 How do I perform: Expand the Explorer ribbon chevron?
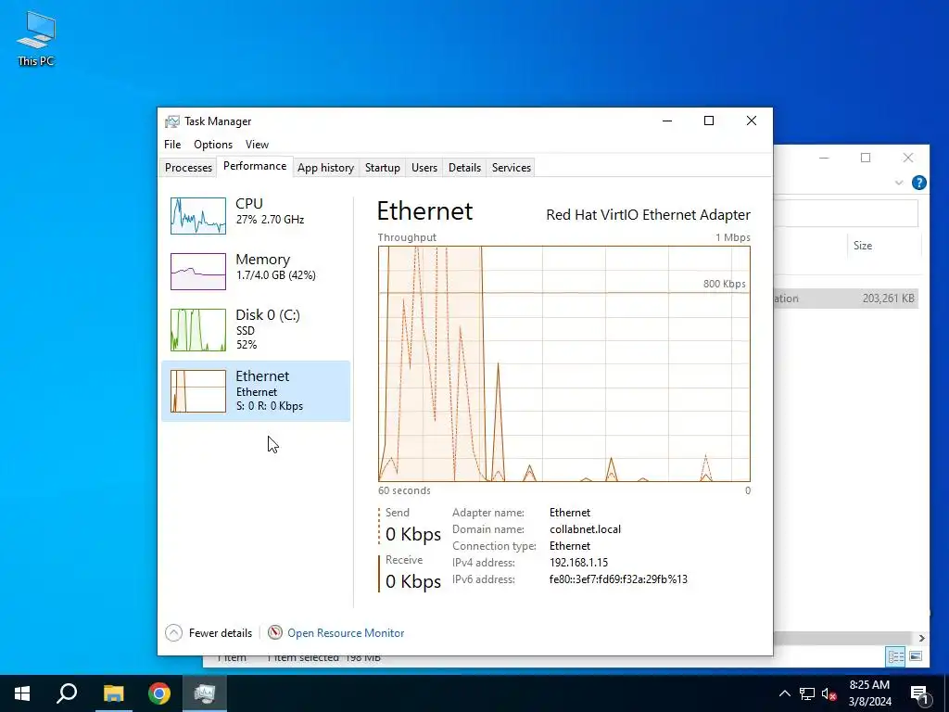[x=899, y=183]
